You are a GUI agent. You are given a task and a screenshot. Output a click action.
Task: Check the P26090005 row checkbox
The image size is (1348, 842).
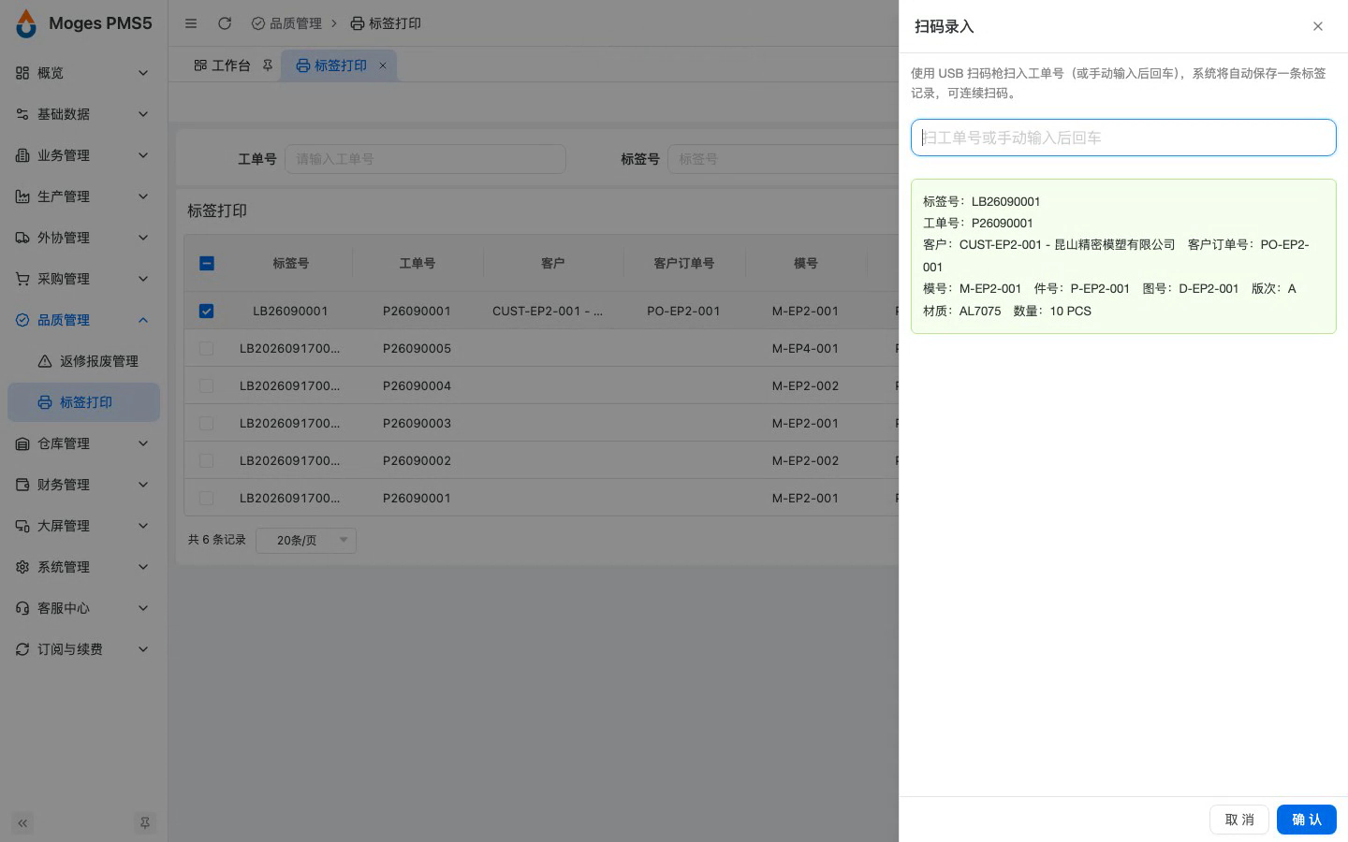pos(207,348)
